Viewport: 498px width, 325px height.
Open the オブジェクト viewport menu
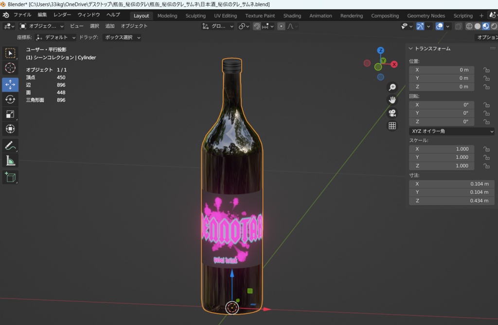click(x=134, y=26)
